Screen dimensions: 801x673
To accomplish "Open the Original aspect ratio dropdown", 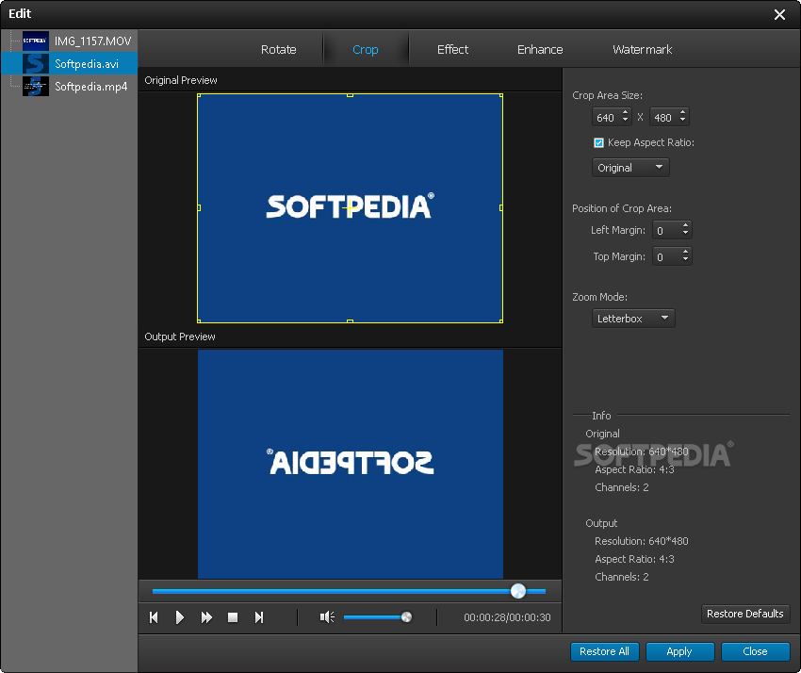I will click(x=630, y=168).
